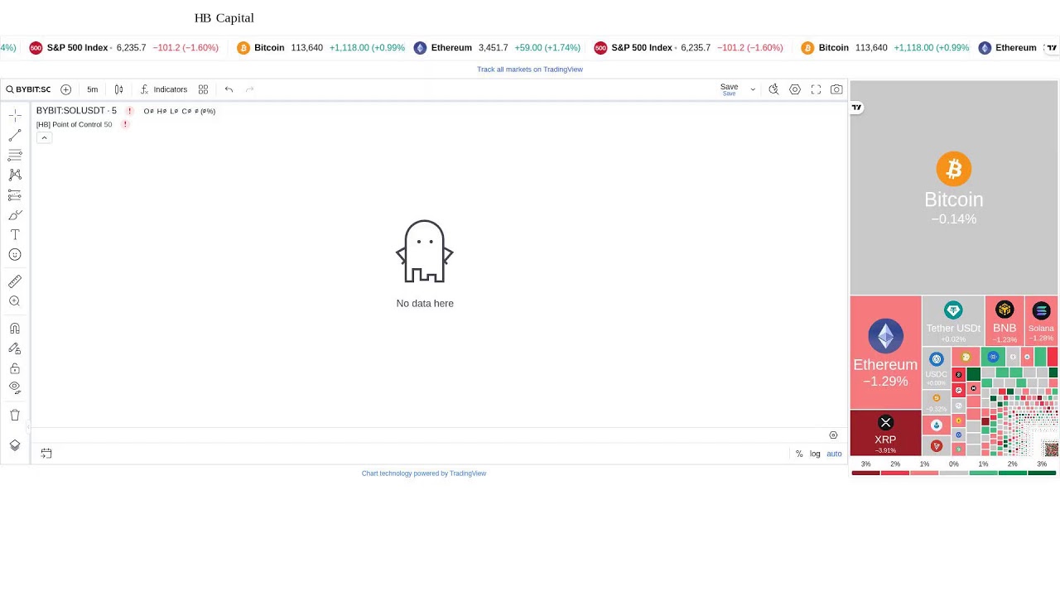Open the quick search icon
The height and width of the screenshot is (596, 1060).
click(x=773, y=89)
